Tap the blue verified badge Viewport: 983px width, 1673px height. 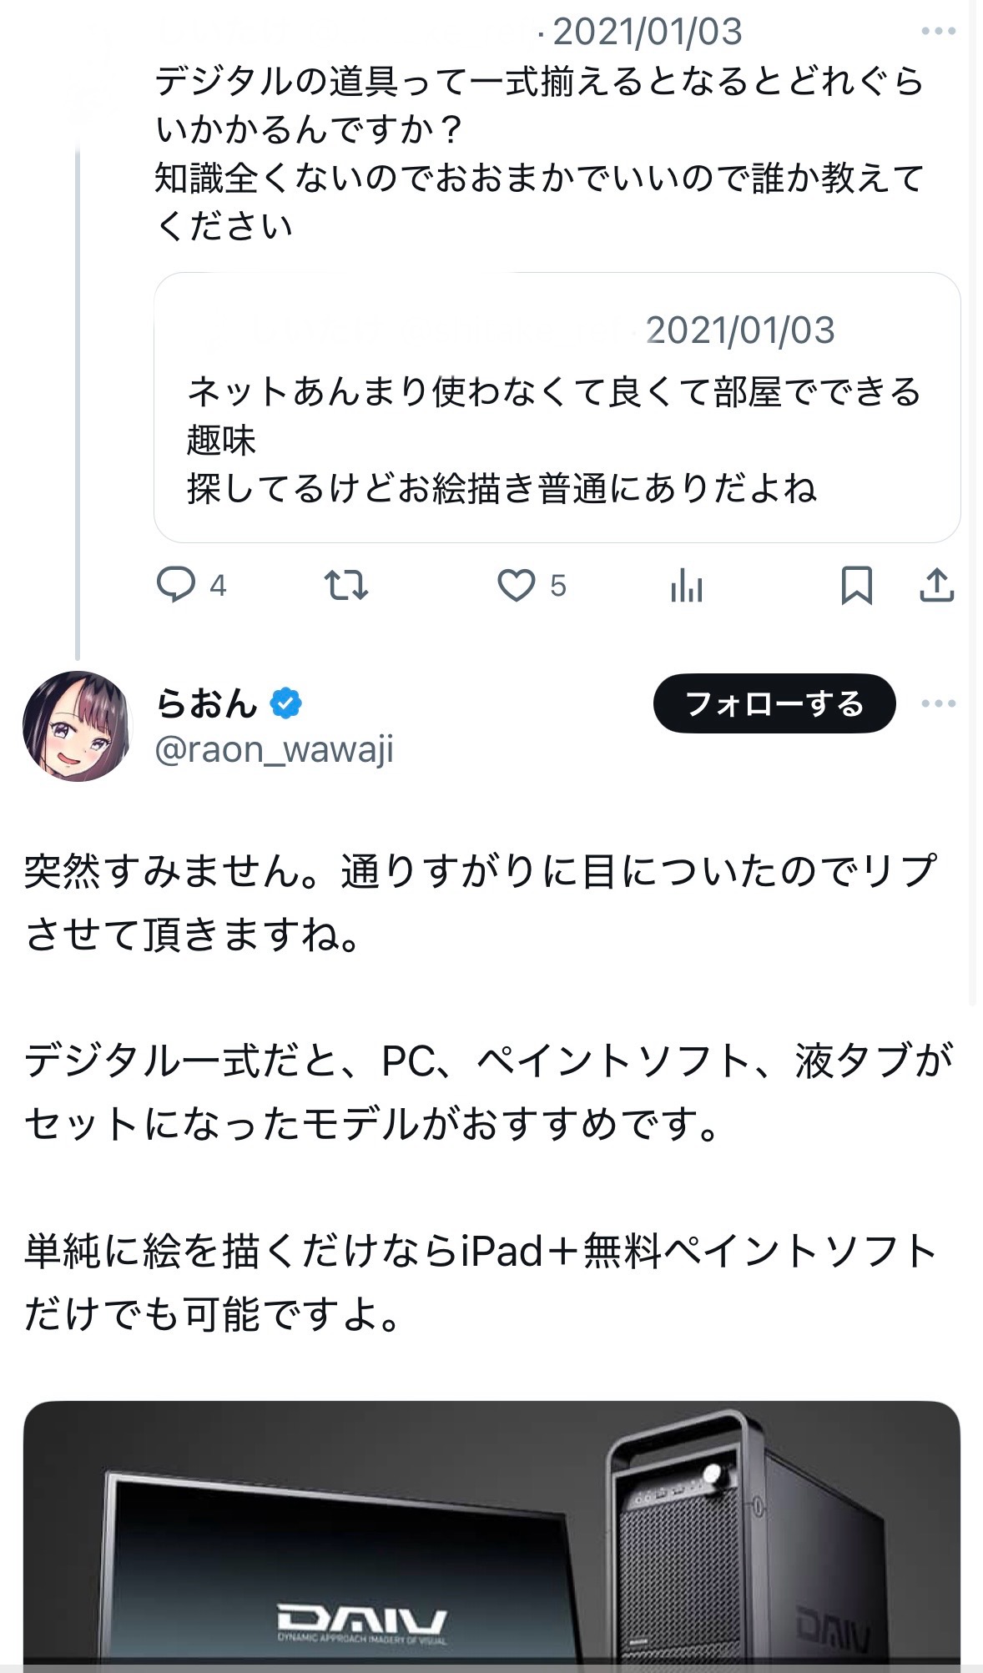click(x=285, y=703)
